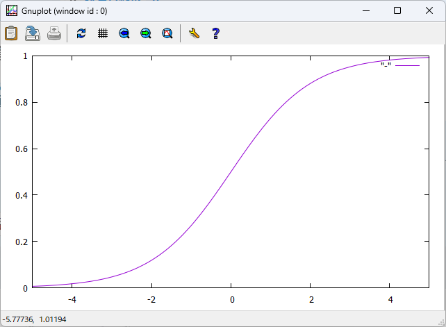Copy the plot to clipboard

(x=12, y=33)
